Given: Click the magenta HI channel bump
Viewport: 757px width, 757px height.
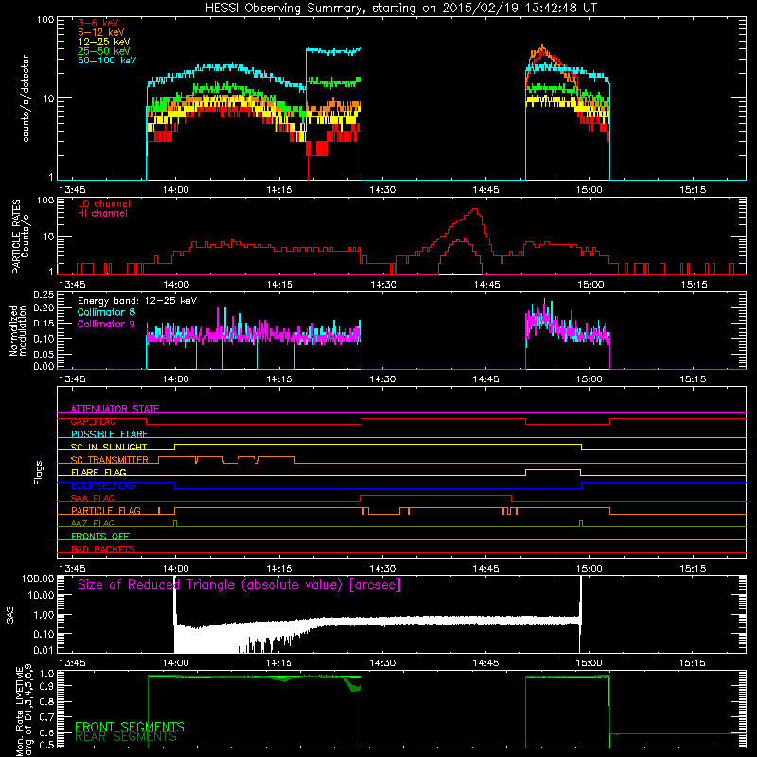Looking at the screenshot, I should (x=461, y=255).
